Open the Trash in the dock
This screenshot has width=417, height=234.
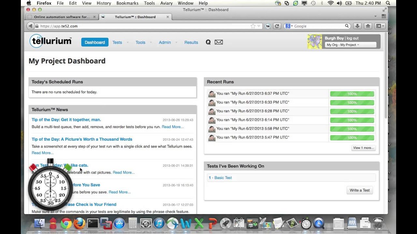point(378,223)
